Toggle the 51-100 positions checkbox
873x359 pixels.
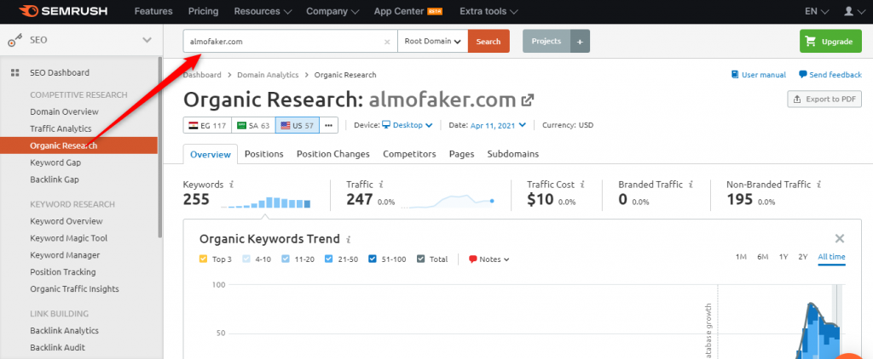[x=372, y=259]
